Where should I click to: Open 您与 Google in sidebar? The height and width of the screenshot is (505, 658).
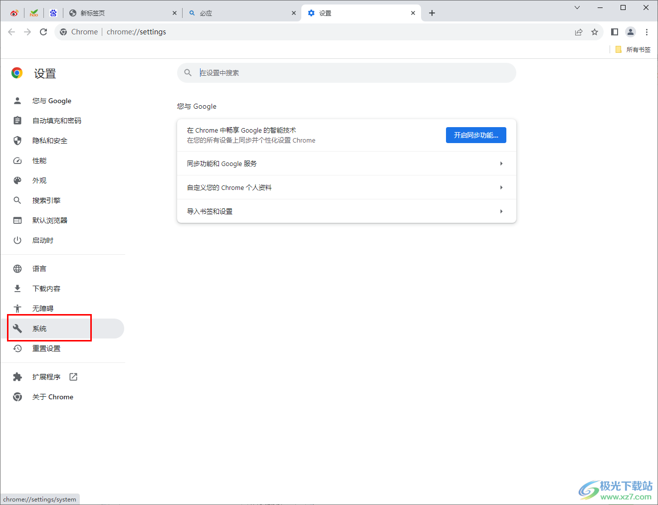coord(62,101)
